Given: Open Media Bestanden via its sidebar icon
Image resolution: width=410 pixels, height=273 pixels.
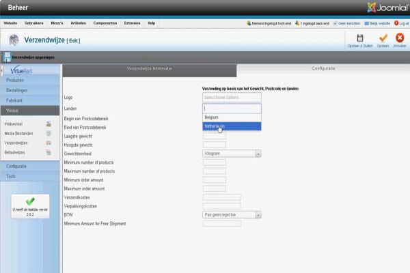Looking at the screenshot, I should click(49, 134).
